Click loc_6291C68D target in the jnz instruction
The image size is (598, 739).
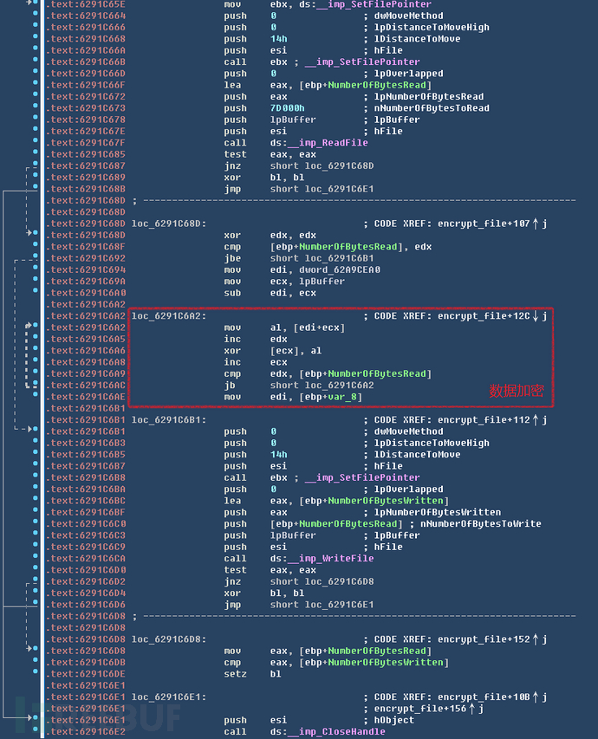tap(339, 165)
